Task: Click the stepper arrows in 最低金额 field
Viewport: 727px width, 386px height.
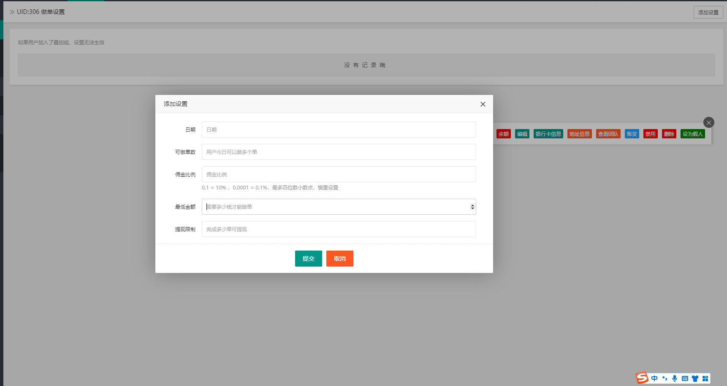Action: [x=472, y=207]
